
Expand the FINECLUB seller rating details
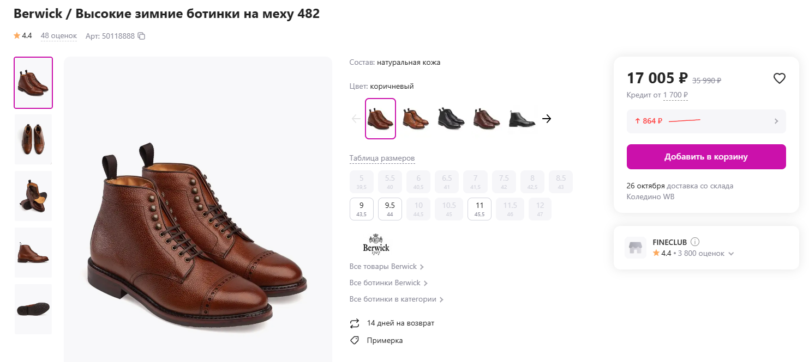(x=732, y=254)
